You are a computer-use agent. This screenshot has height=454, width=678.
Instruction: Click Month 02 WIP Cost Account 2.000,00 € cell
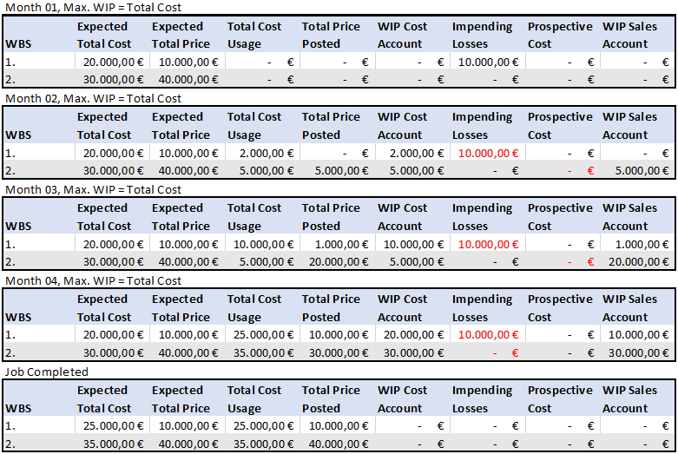pyautogui.click(x=411, y=153)
